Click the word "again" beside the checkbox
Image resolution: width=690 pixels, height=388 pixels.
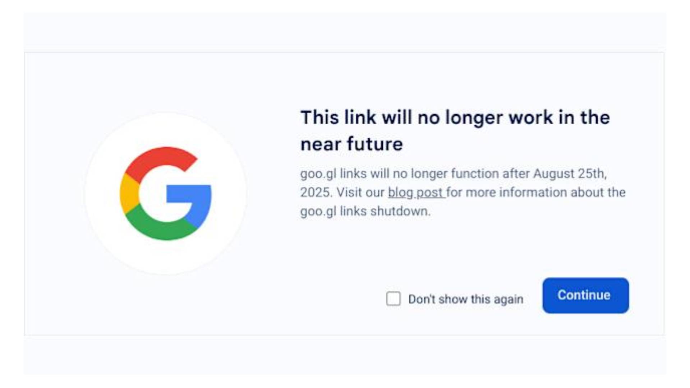[x=509, y=300]
